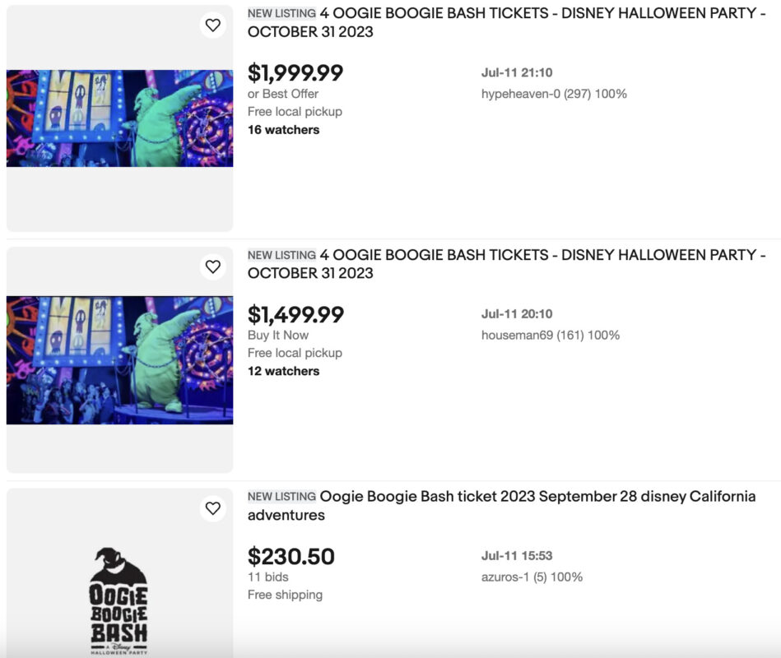
Task: Click the "Buy It Now" label
Action: 278,336
